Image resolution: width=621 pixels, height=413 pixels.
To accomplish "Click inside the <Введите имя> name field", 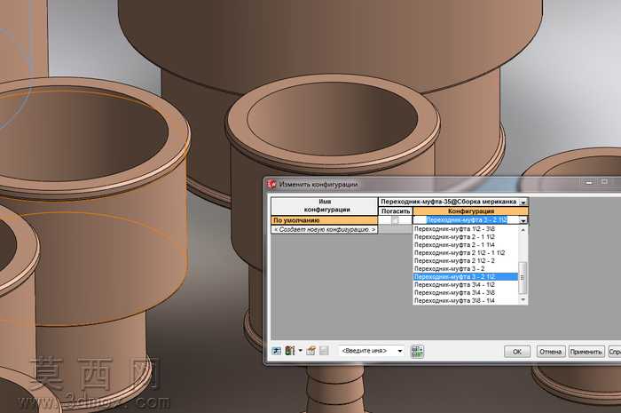I will click(x=366, y=351).
